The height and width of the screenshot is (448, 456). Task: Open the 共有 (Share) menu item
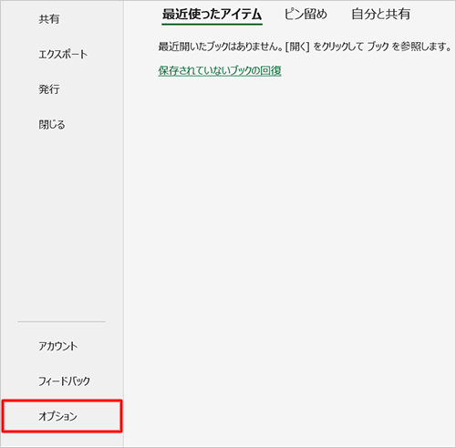tap(49, 19)
